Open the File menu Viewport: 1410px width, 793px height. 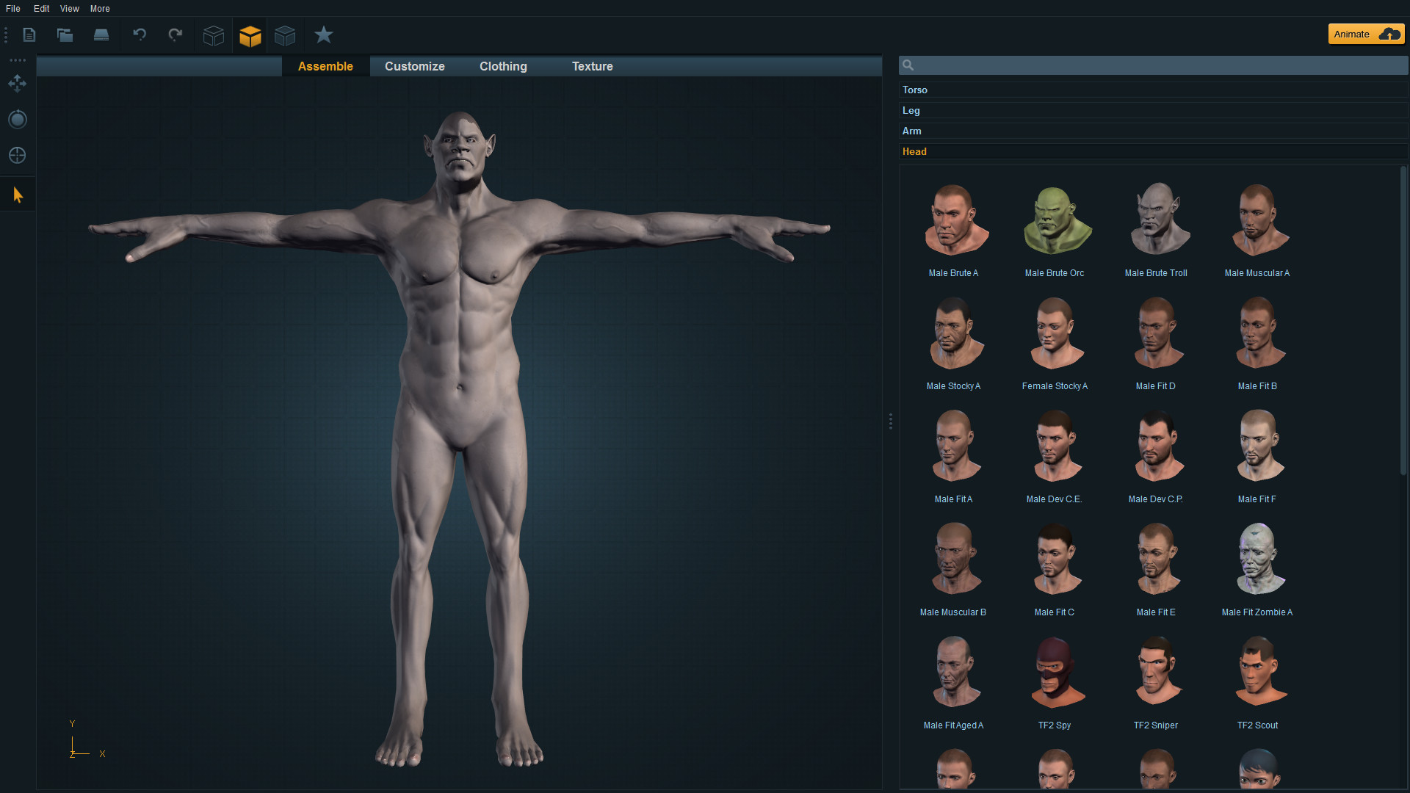point(12,8)
